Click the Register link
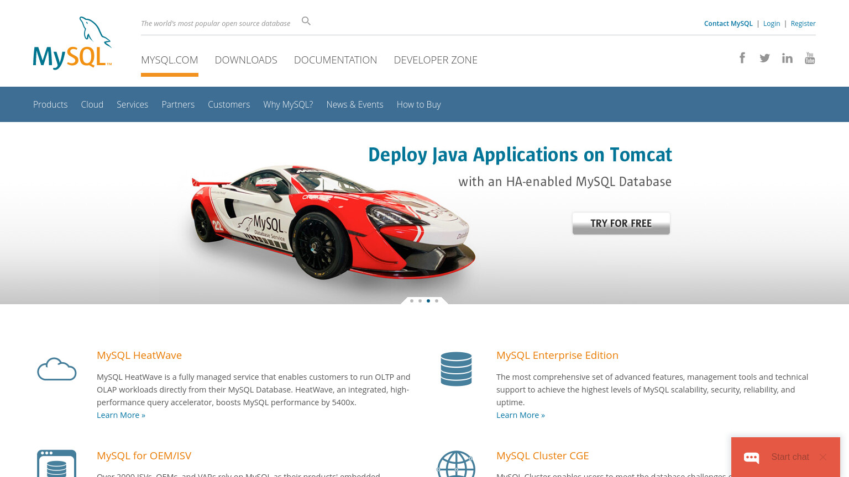Viewport: 849px width, 477px height. (x=803, y=23)
